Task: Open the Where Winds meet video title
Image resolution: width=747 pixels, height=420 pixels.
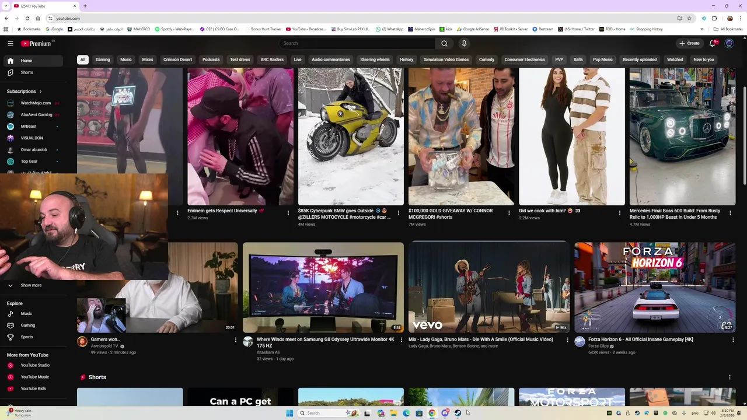Action: click(326, 342)
